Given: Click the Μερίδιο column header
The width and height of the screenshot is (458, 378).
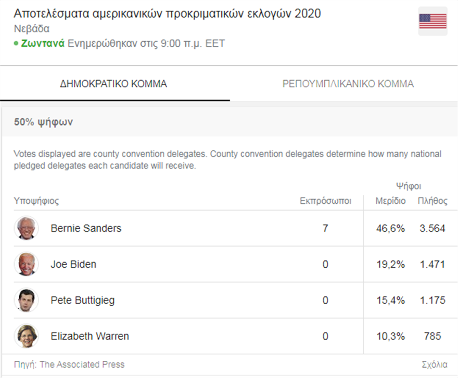Looking at the screenshot, I should [390, 201].
